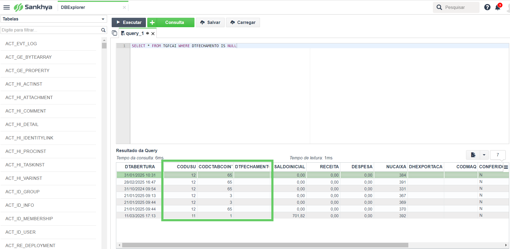This screenshot has height=249, width=510.
Task: Select the query_1 tab
Action: (135, 33)
